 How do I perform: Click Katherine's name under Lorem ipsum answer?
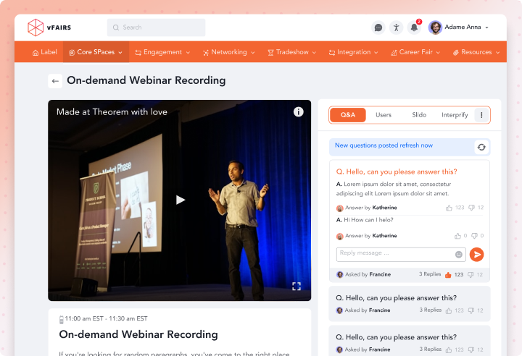(x=384, y=208)
